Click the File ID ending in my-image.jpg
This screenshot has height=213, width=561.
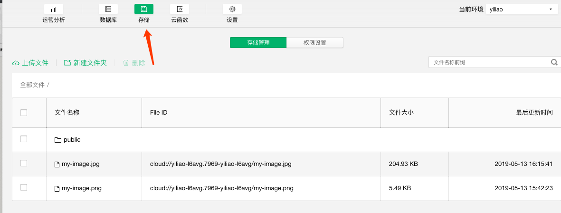[221, 164]
